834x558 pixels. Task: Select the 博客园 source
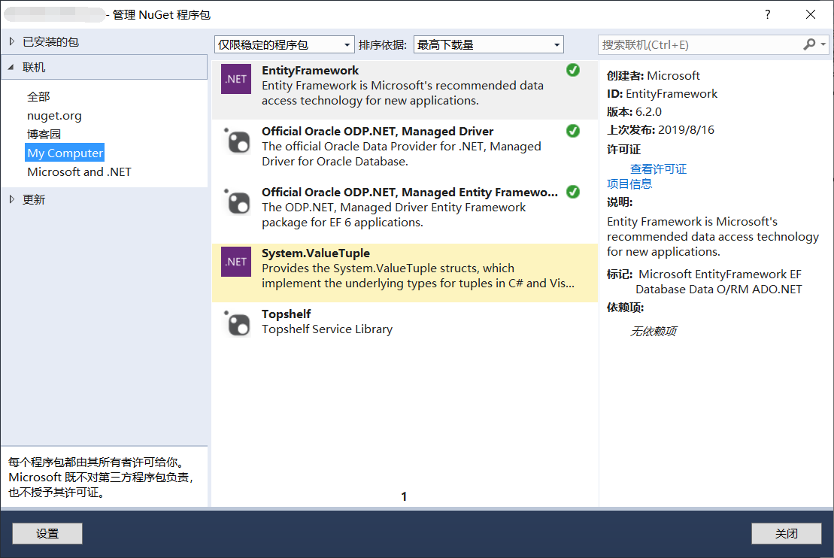[x=44, y=134]
